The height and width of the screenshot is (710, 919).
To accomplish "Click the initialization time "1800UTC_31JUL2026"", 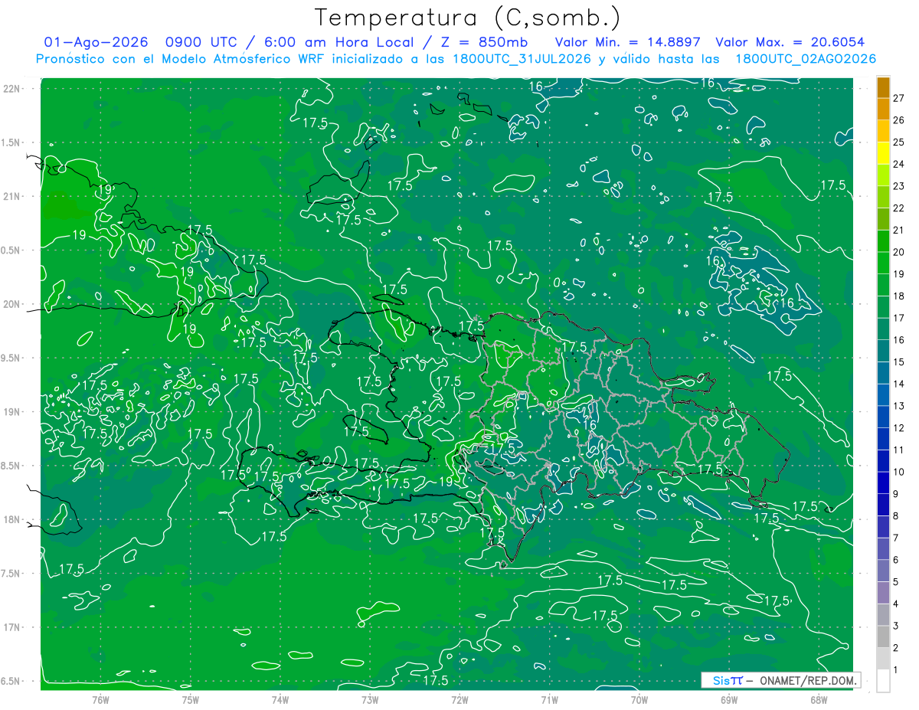I will [x=521, y=58].
